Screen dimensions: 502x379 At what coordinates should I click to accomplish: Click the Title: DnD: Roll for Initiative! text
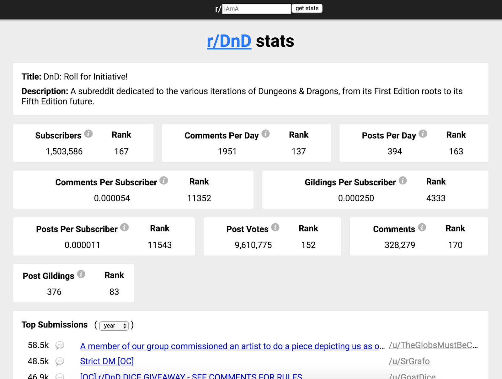click(75, 77)
